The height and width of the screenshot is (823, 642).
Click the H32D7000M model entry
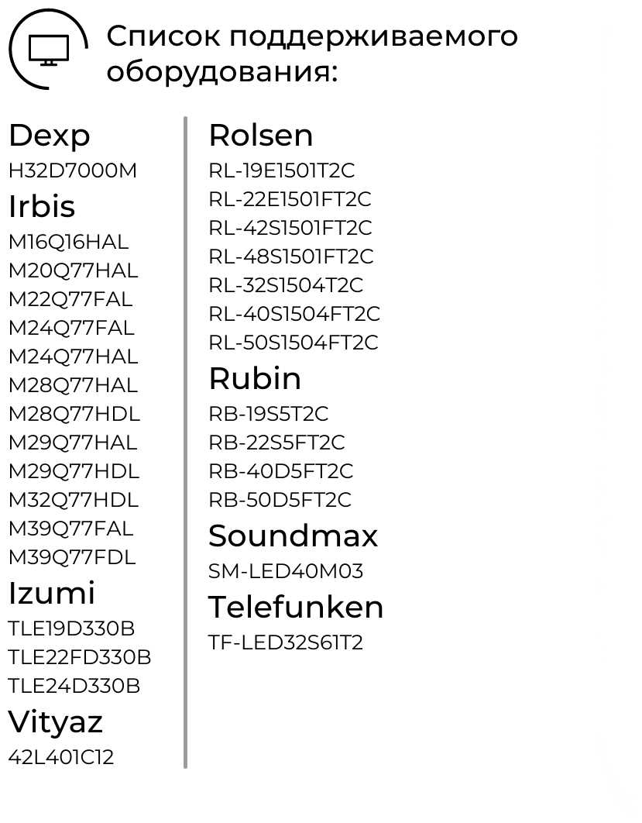pyautogui.click(x=73, y=171)
